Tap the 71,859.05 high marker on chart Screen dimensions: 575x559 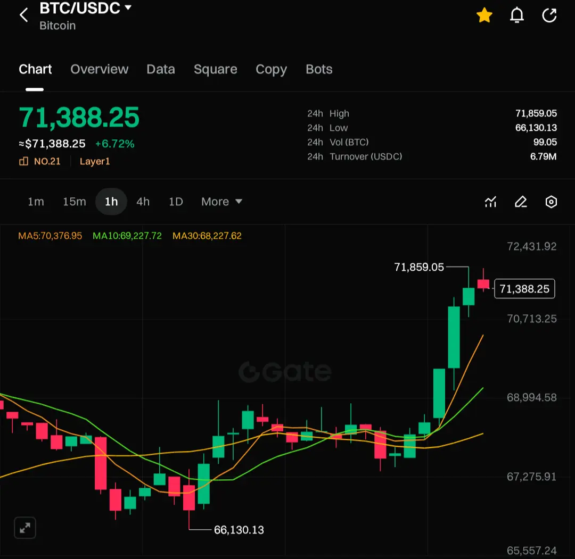click(x=419, y=267)
